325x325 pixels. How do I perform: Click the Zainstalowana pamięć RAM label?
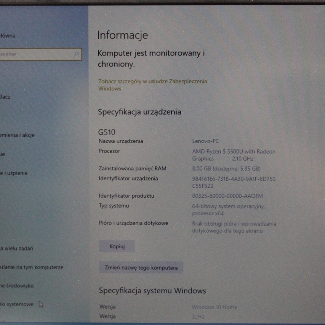pyautogui.click(x=132, y=168)
